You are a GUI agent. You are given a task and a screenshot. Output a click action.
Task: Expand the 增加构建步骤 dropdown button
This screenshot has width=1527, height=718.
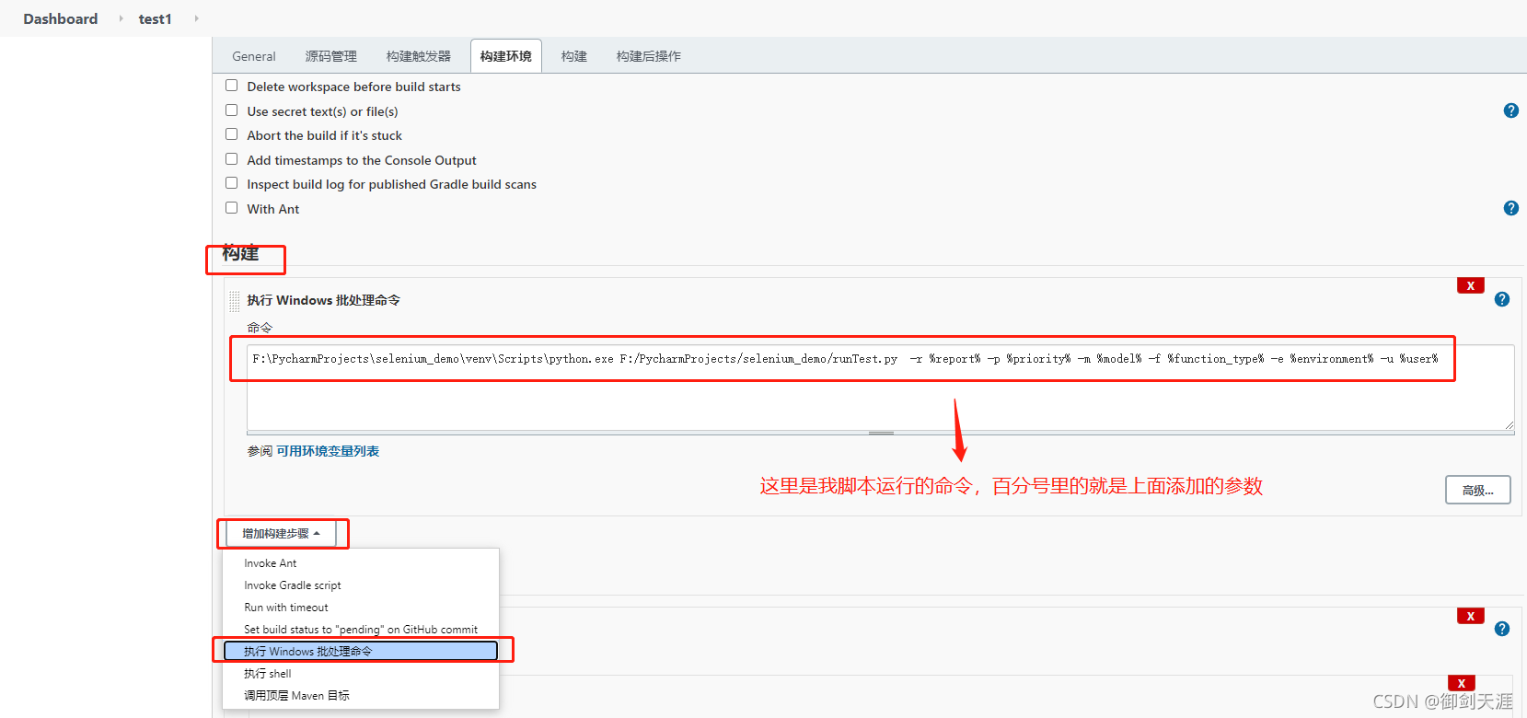tap(281, 533)
